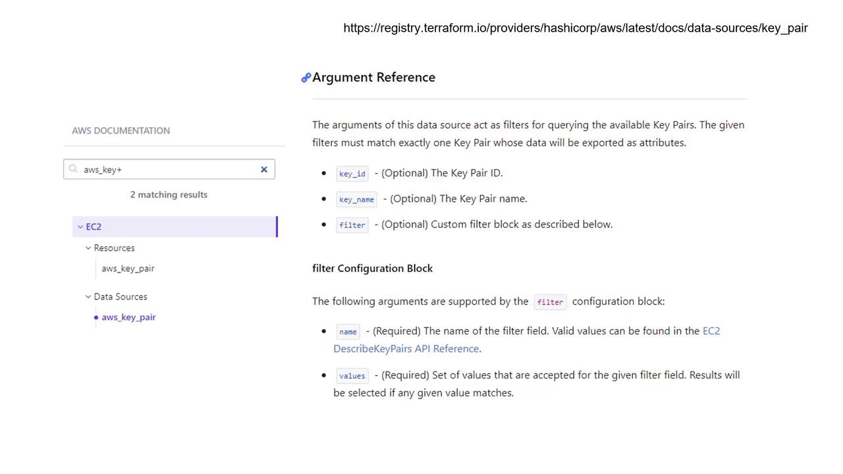Click the magnifier icon in the search box
The width and height of the screenshot is (843, 474).
point(73,169)
